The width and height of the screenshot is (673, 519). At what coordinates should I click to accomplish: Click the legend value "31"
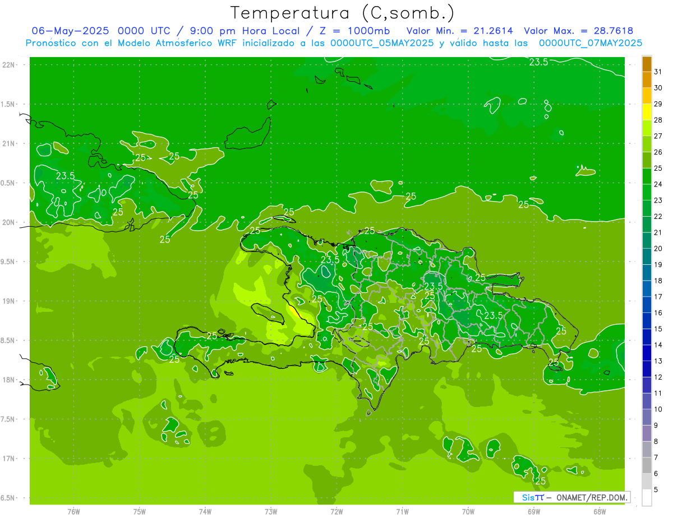click(x=658, y=72)
